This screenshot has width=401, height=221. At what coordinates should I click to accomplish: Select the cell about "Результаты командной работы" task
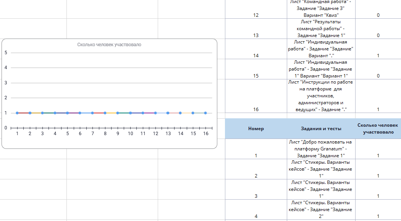[321, 29]
